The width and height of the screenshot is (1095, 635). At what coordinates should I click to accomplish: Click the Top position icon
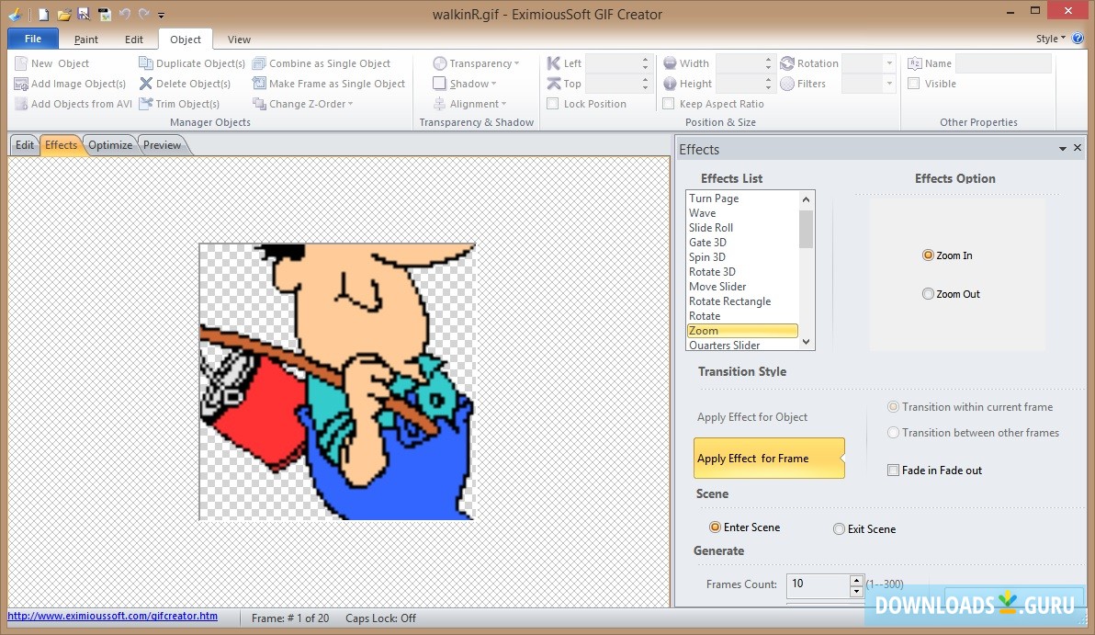click(554, 84)
